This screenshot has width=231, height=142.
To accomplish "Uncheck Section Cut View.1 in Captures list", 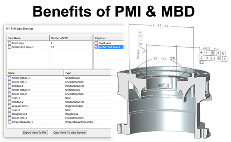I will tap(96, 47).
